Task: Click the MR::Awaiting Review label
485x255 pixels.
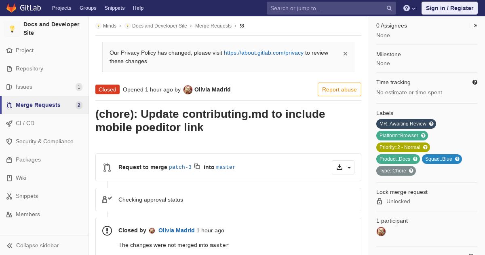Action: click(x=406, y=124)
